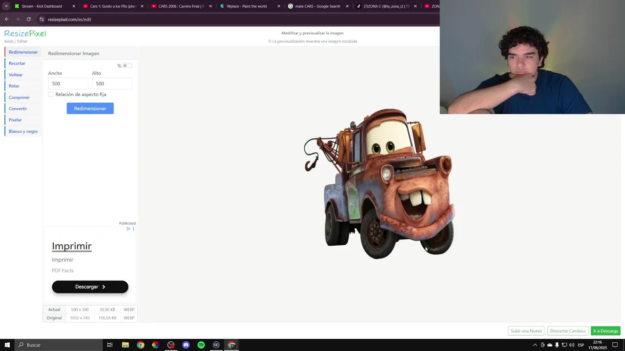Select Redimensionar in the sidebar
625x351 pixels.
coord(23,52)
